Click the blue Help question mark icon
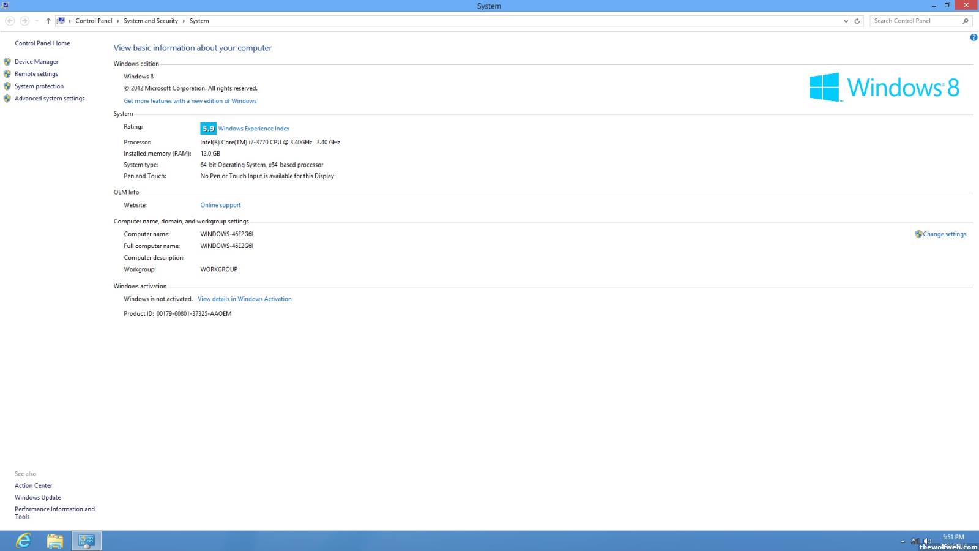 [x=973, y=37]
